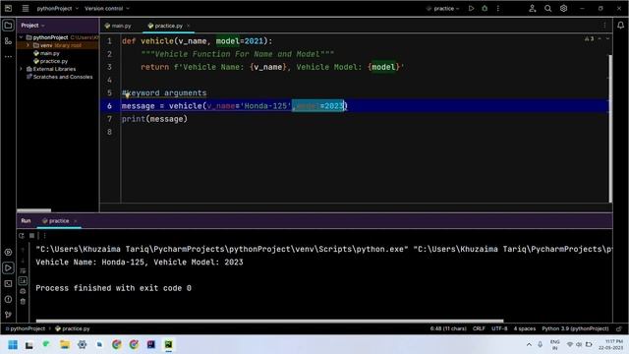Image resolution: width=629 pixels, height=354 pixels.
Task: Show more tool windows ellipsis
Action: pyautogui.click(x=8, y=57)
